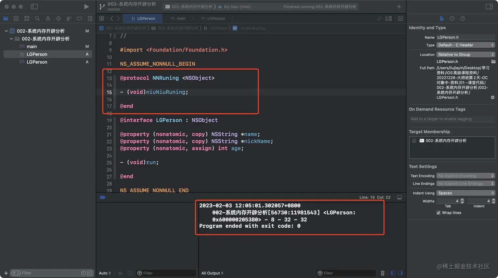Toggle the console pane visibility
The height and width of the screenshot is (278, 498).
tap(401, 273)
